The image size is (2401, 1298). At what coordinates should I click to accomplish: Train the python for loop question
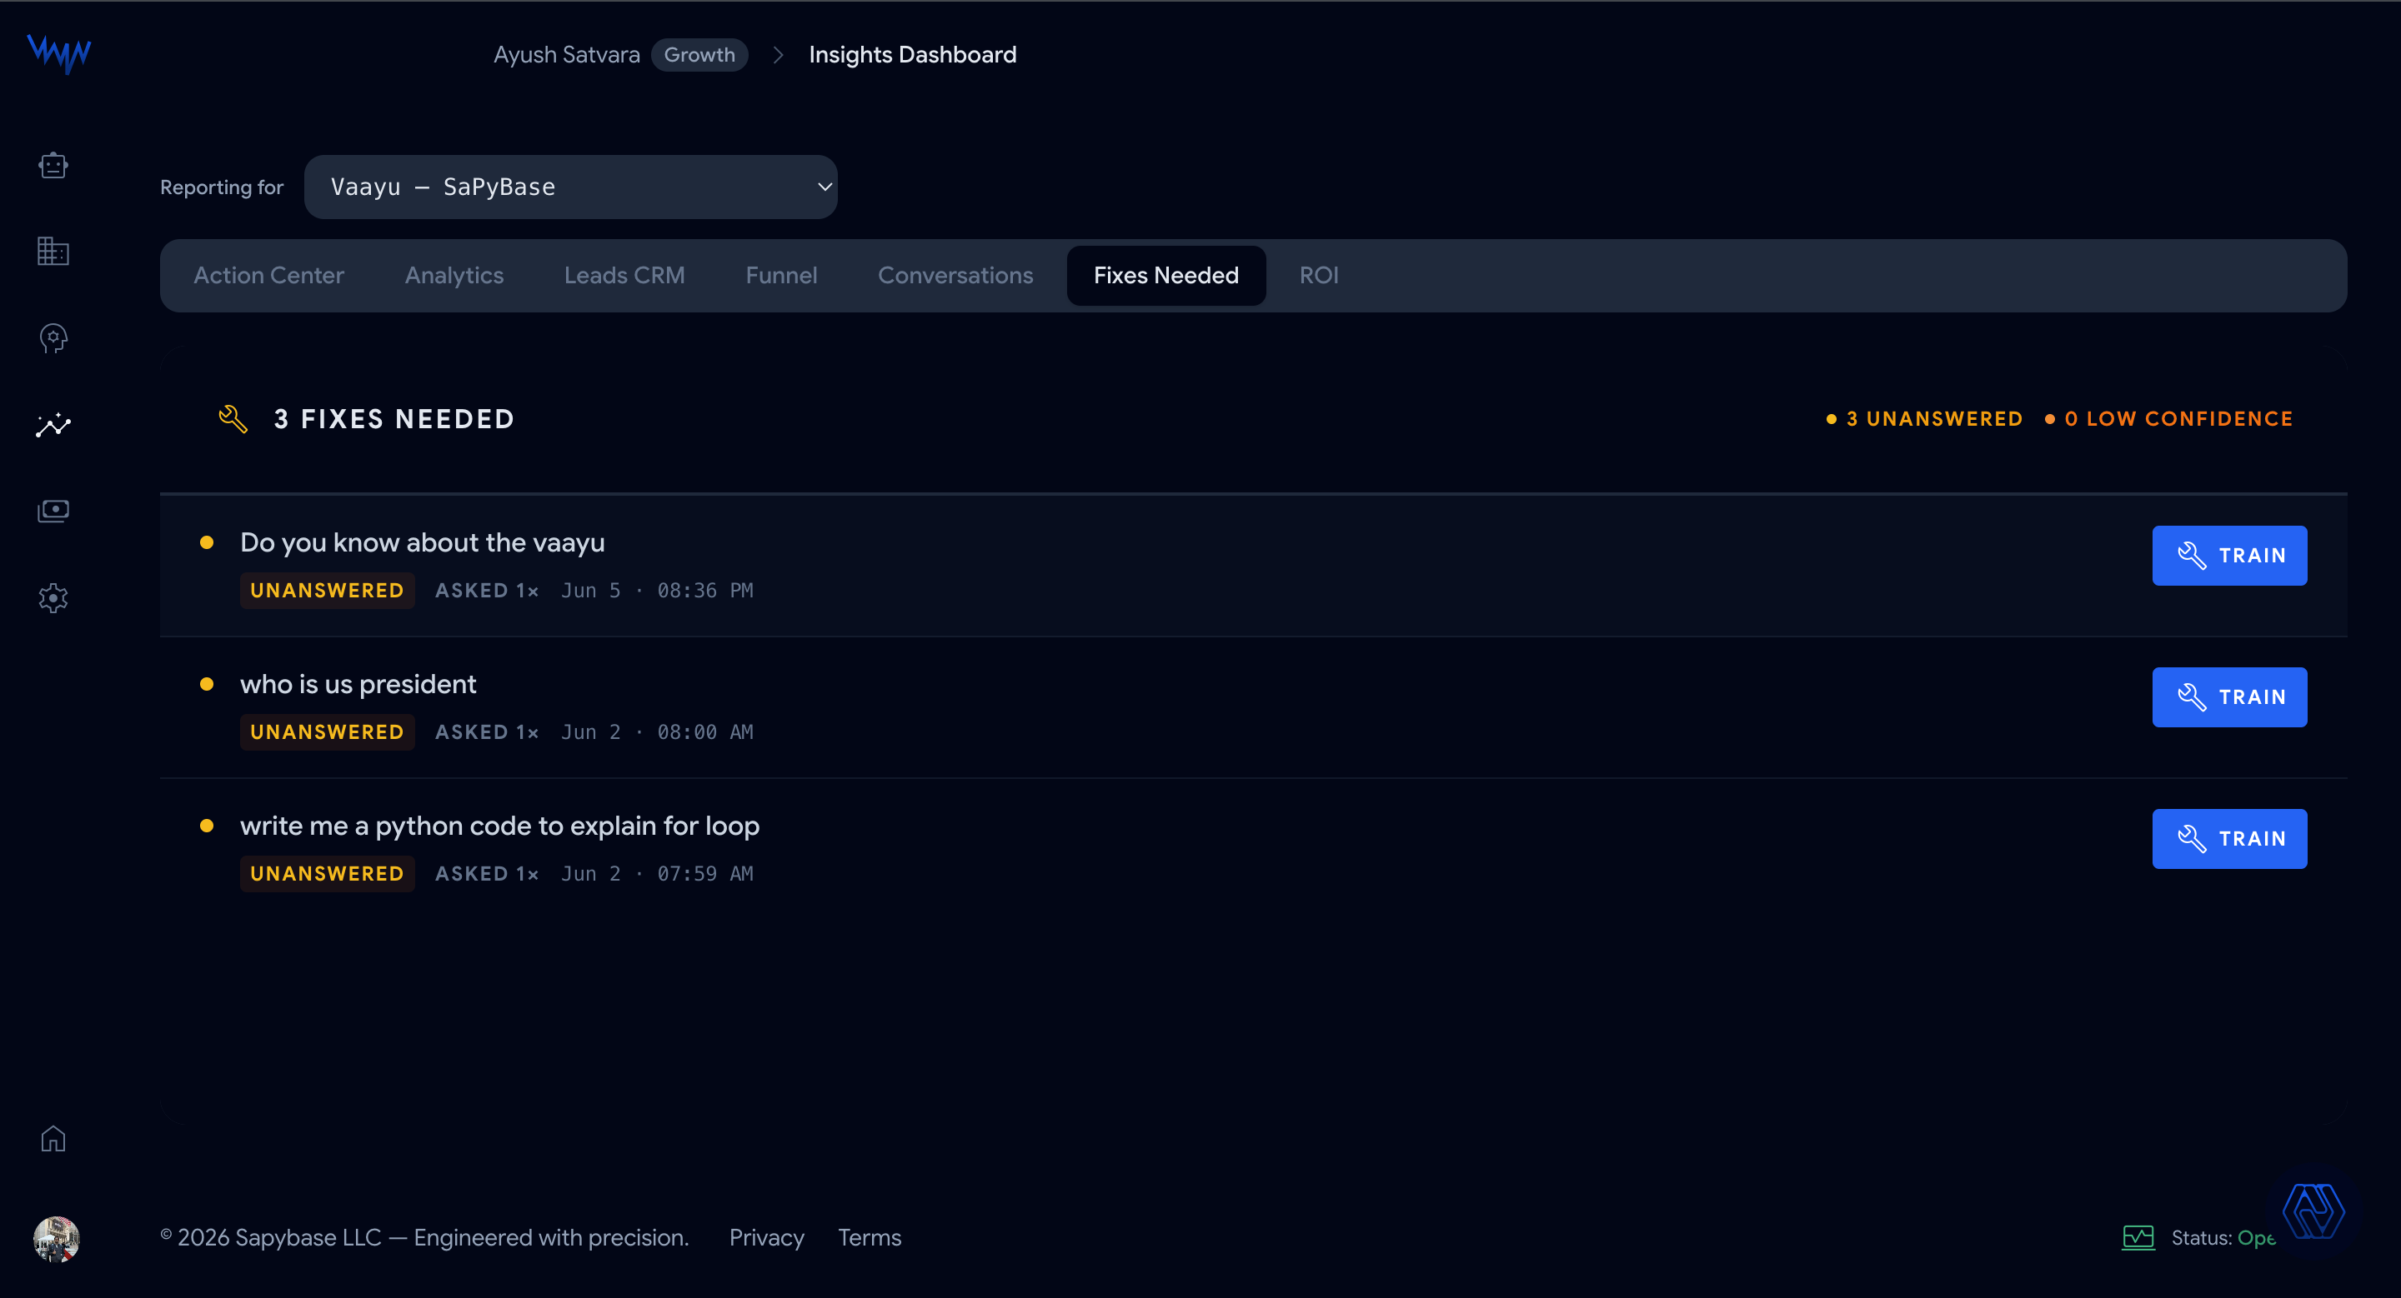click(x=2229, y=839)
